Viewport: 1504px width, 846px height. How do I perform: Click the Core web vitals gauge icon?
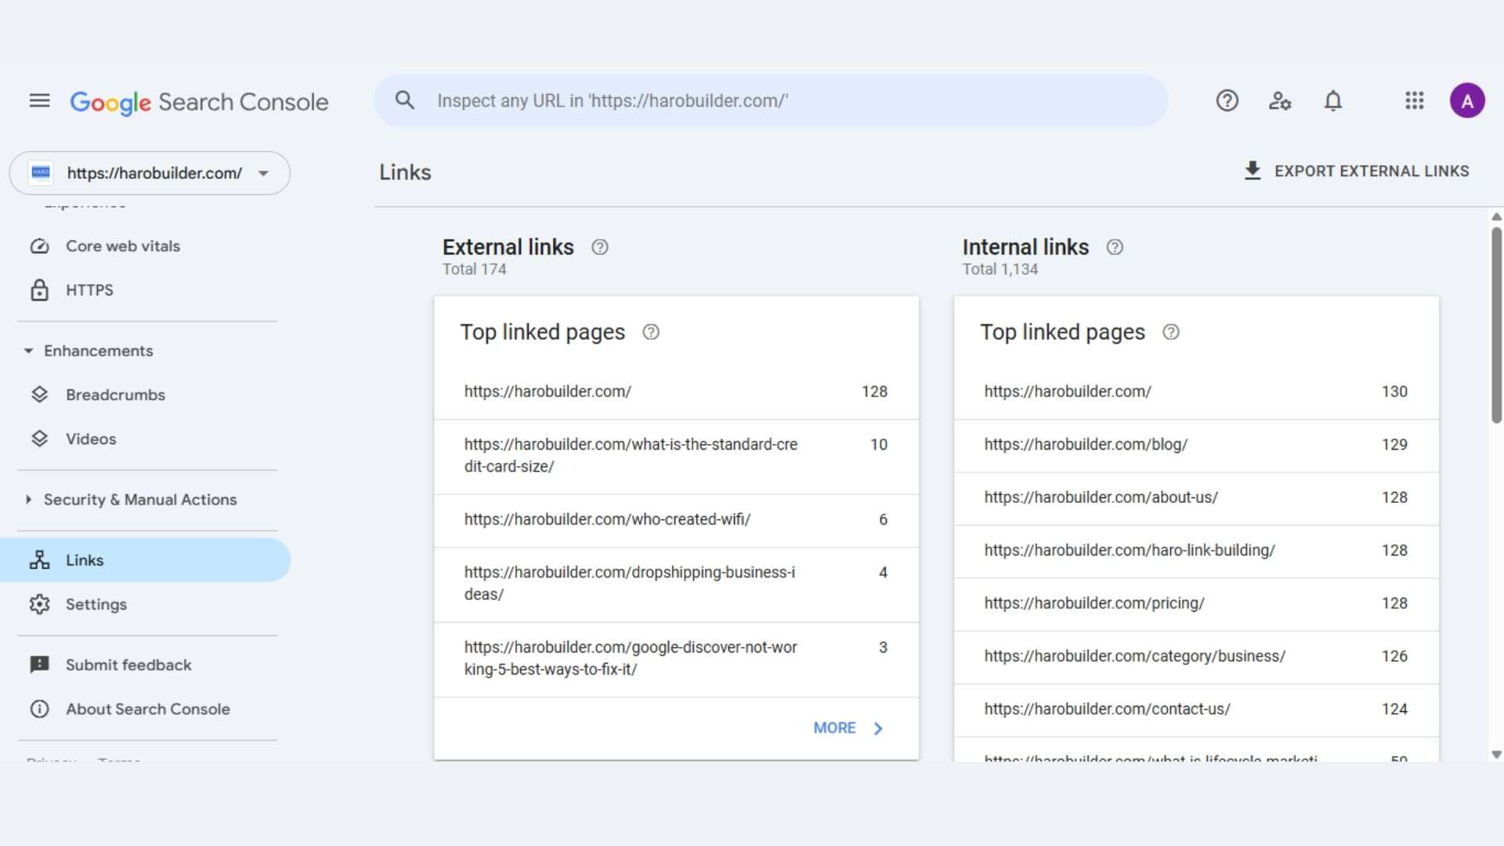[x=40, y=246]
